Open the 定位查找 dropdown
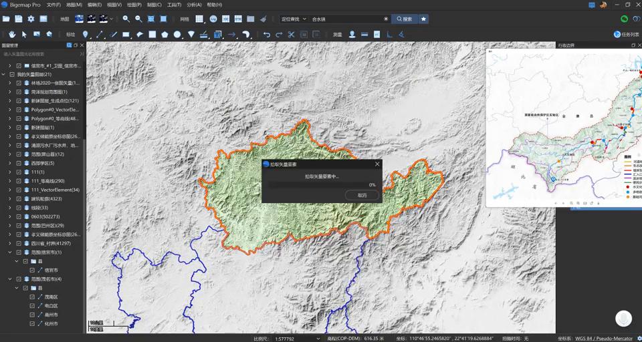 [294, 19]
